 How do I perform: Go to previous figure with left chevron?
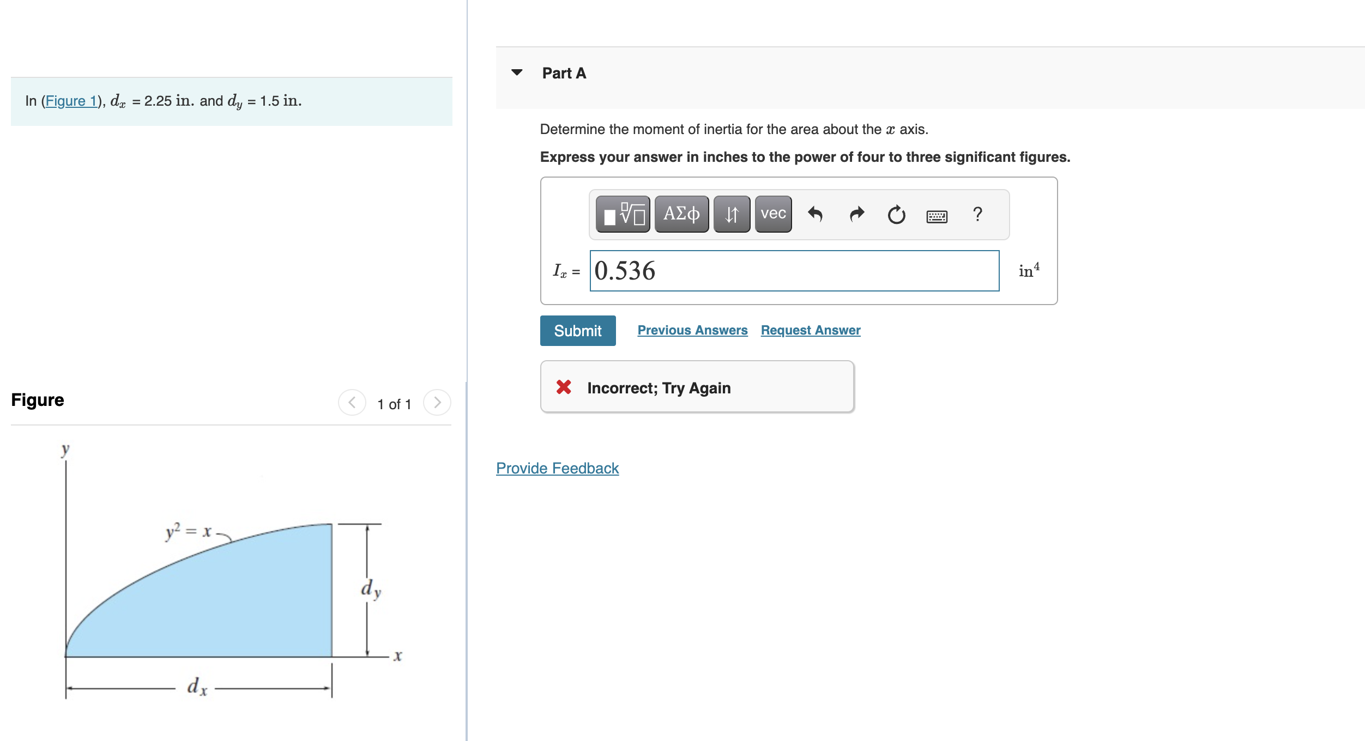[352, 403]
